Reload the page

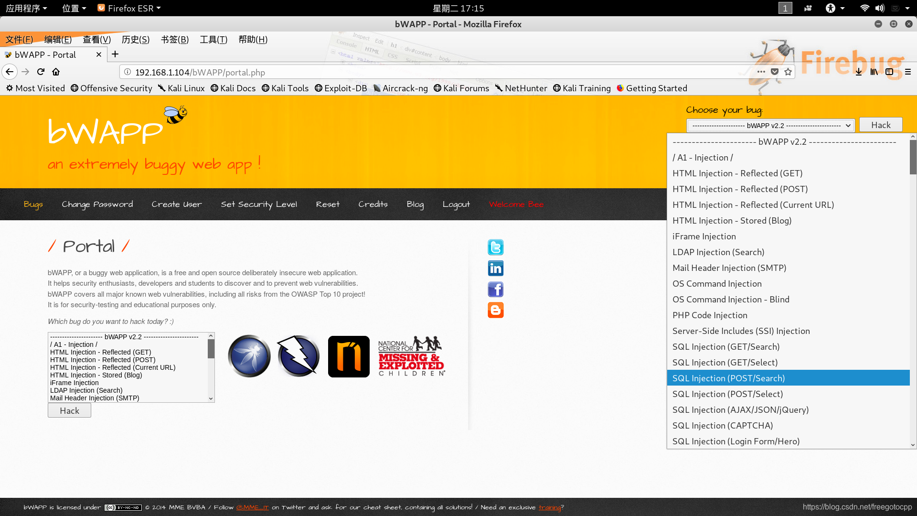coord(41,72)
